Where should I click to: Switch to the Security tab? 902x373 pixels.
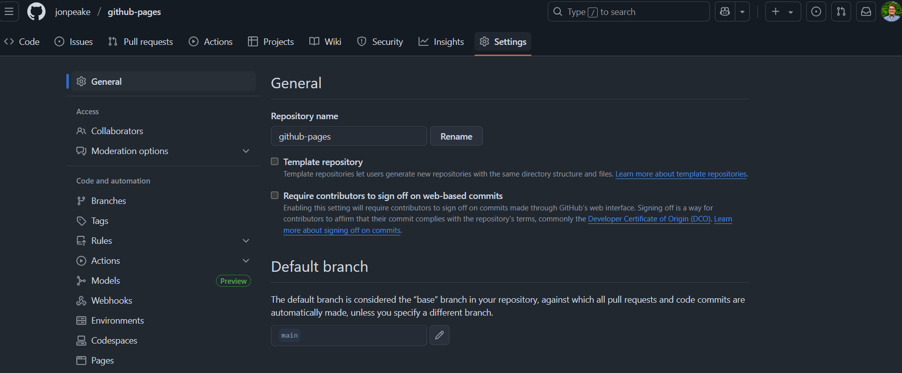tap(380, 42)
